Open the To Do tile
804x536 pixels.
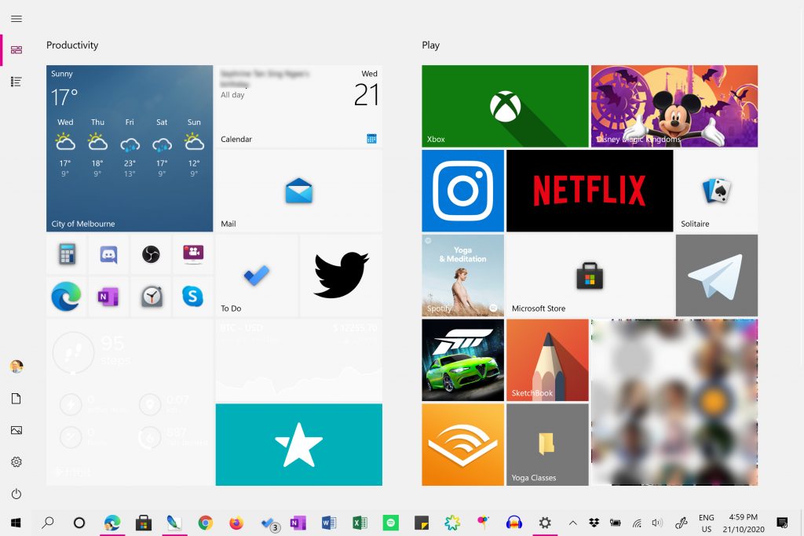[x=257, y=275]
